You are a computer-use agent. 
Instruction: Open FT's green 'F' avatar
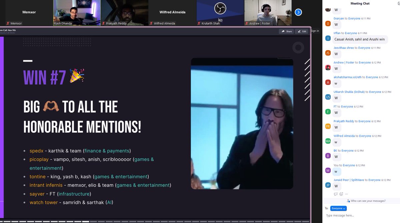pos(328,111)
